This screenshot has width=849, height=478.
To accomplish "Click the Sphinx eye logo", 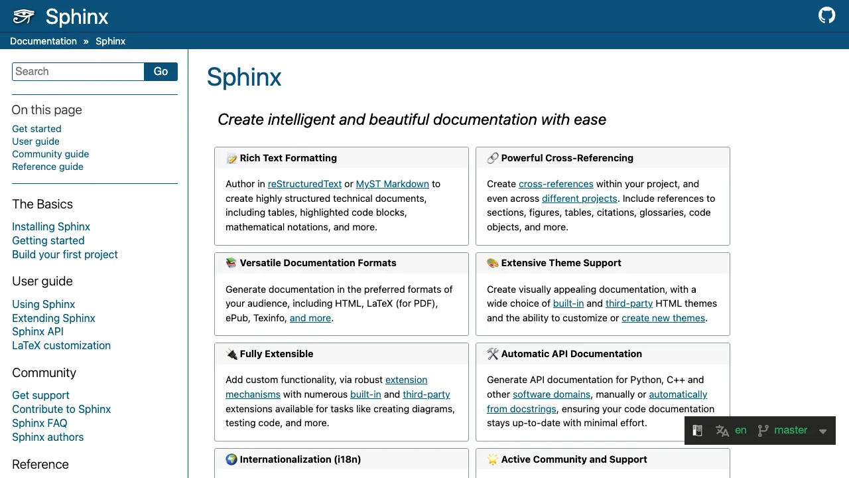I will [24, 16].
